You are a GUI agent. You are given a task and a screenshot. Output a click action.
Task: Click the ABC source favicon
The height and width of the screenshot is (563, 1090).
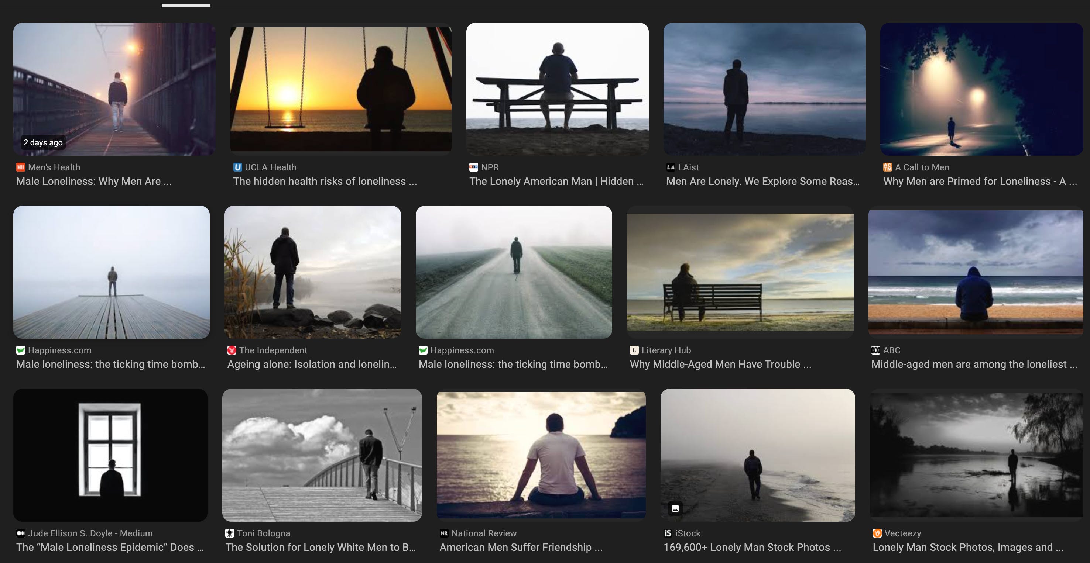click(875, 350)
